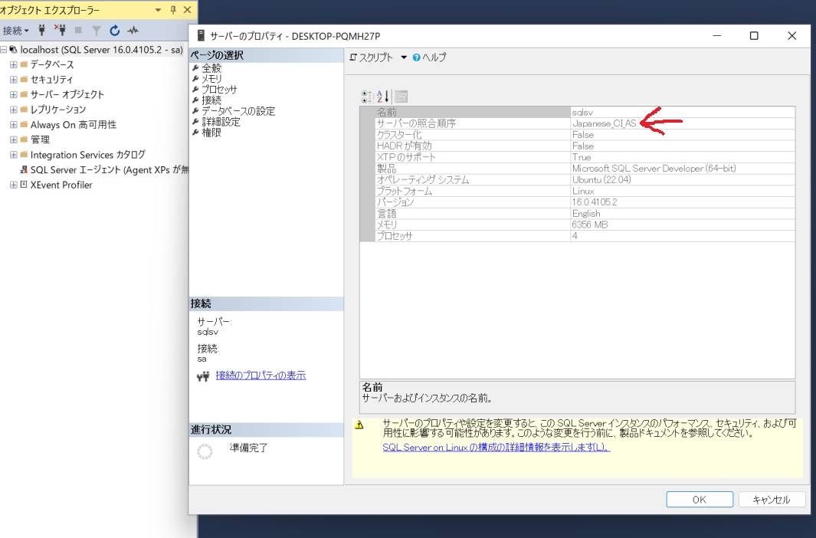The image size is (816, 538).
Task: Select the XEvent Profiler node icon
Action: coord(24,185)
